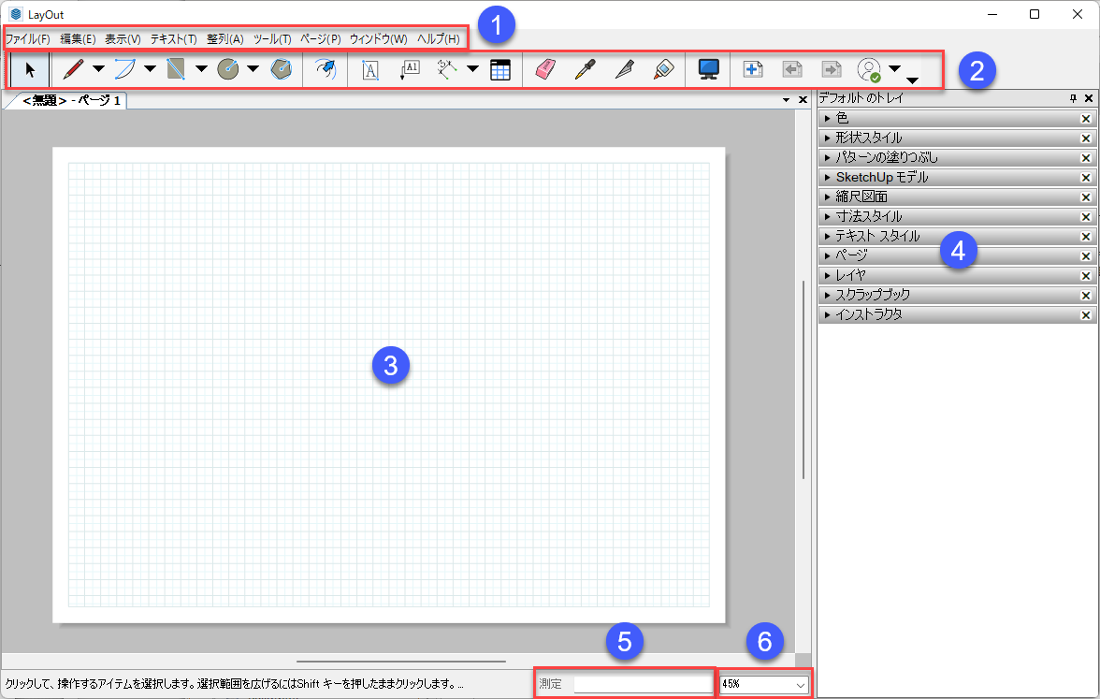Close the レイヤ panel in the tray
This screenshot has width=1100, height=699.
pos(1086,276)
